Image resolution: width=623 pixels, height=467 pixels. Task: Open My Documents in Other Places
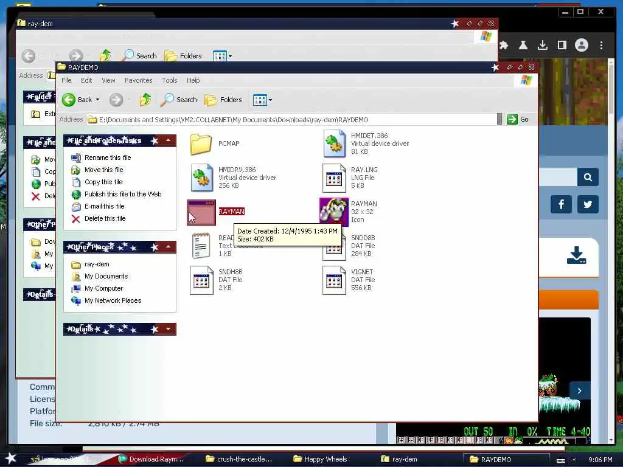click(106, 277)
